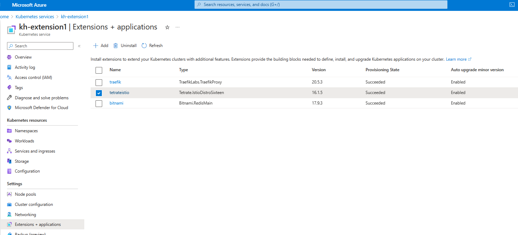
Task: Click version 20.5.3 cell
Action: (317, 82)
